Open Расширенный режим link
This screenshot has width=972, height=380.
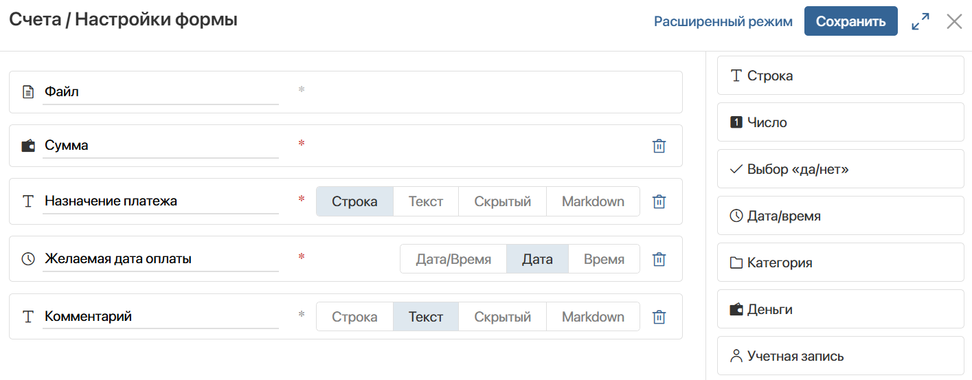723,21
